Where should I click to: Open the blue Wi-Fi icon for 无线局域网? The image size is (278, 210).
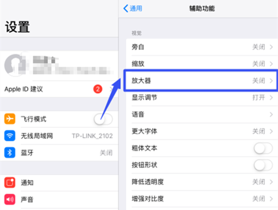tap(9, 136)
